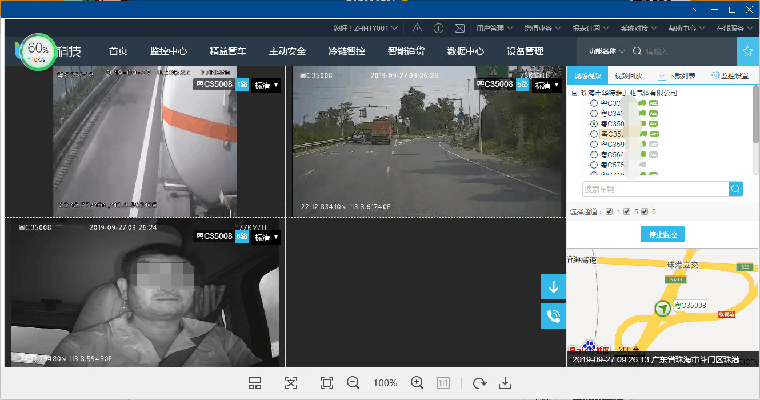760x400 pixels.
Task: Rotate the image clockwise
Action: click(x=479, y=383)
